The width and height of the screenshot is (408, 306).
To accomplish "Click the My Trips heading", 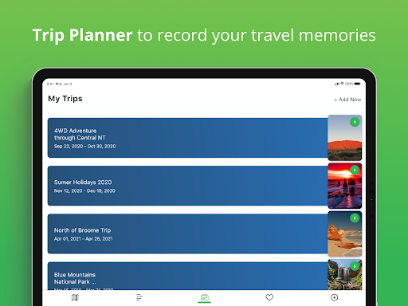I will tap(65, 99).
